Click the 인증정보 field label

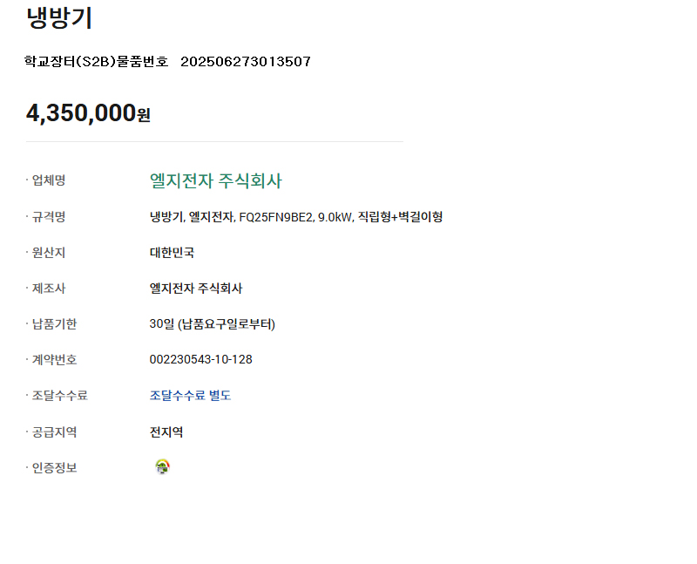(54, 468)
